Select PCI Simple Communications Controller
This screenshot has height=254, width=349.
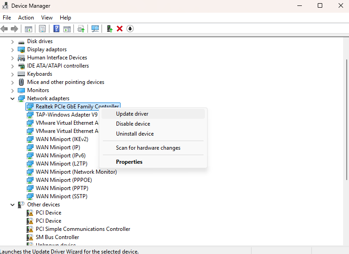click(83, 229)
